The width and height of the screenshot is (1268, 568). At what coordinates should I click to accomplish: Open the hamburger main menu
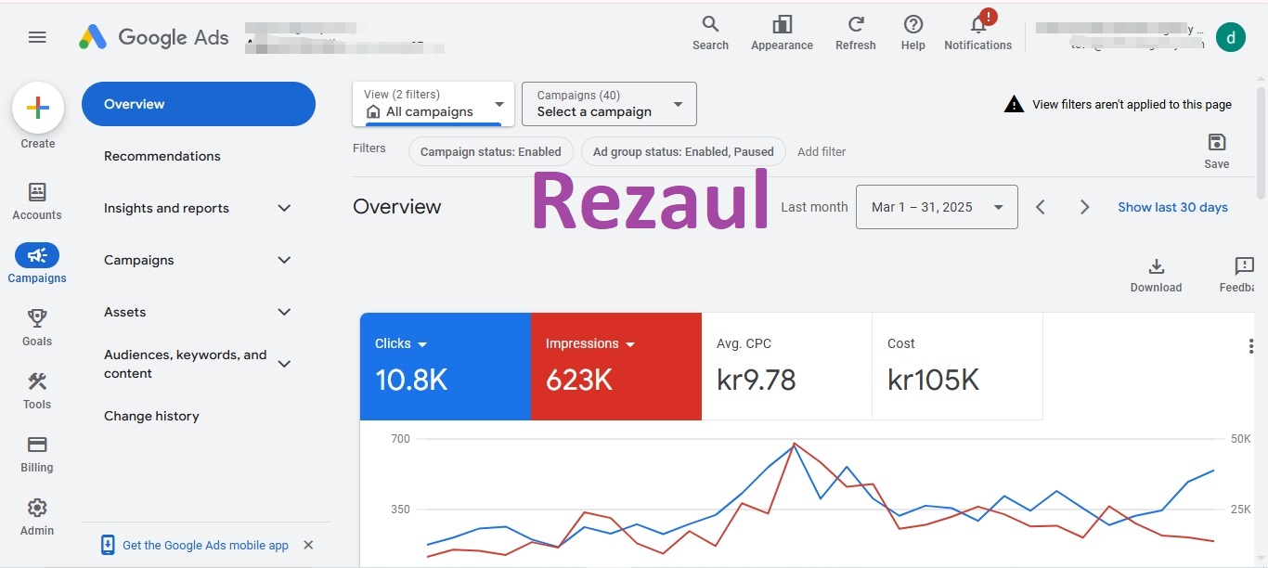[x=37, y=37]
